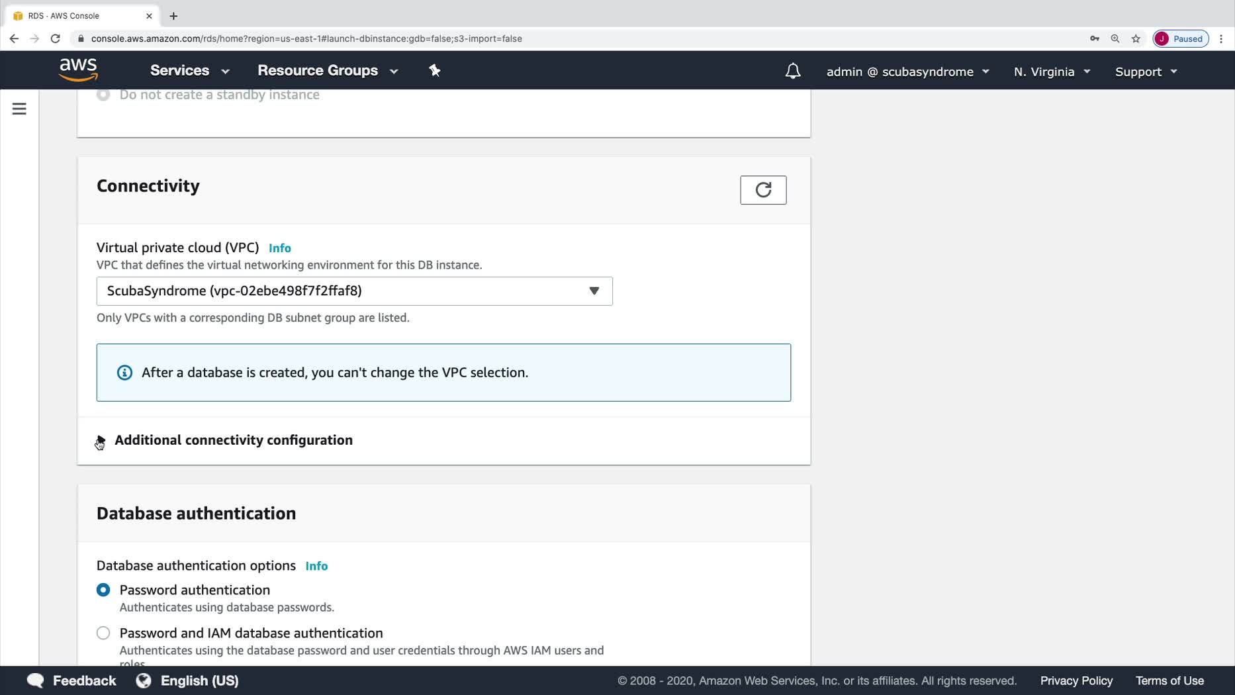The width and height of the screenshot is (1235, 695).
Task: Open the notifications bell icon
Action: click(x=792, y=71)
